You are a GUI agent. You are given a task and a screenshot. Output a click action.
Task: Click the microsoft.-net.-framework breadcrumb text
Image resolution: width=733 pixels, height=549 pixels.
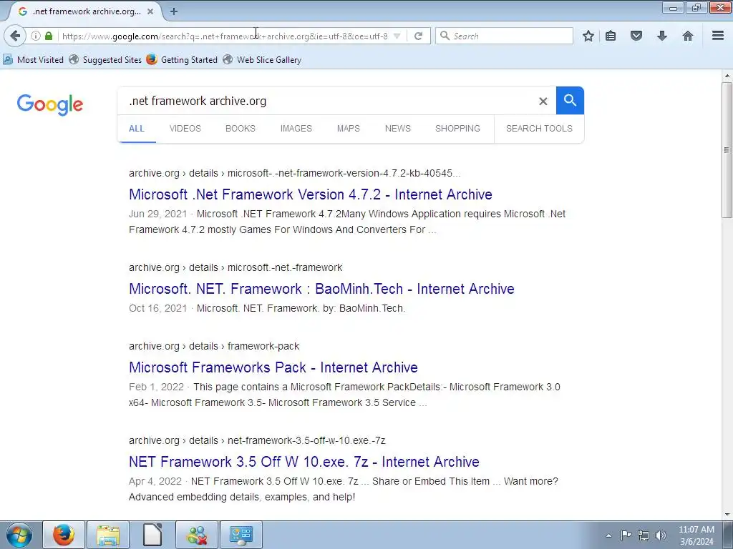coord(285,267)
